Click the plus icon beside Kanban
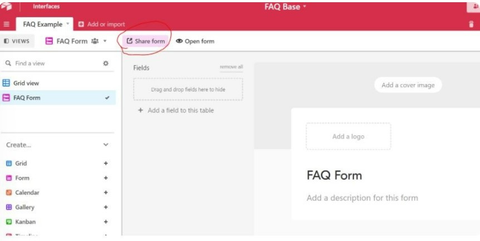480x241 pixels. pyautogui.click(x=106, y=222)
